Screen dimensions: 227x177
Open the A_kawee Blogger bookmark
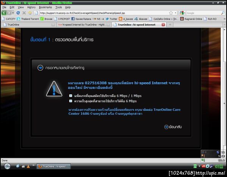pos(126,19)
